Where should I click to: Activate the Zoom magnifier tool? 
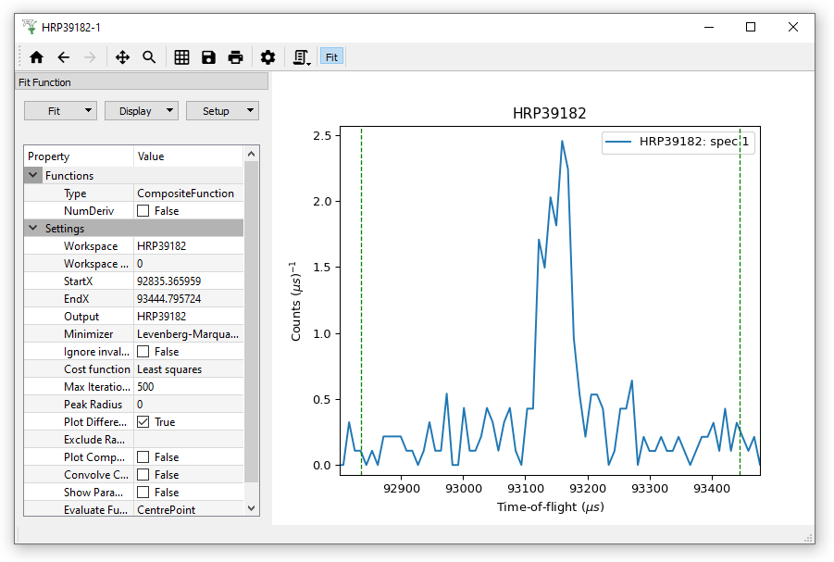[x=149, y=57]
